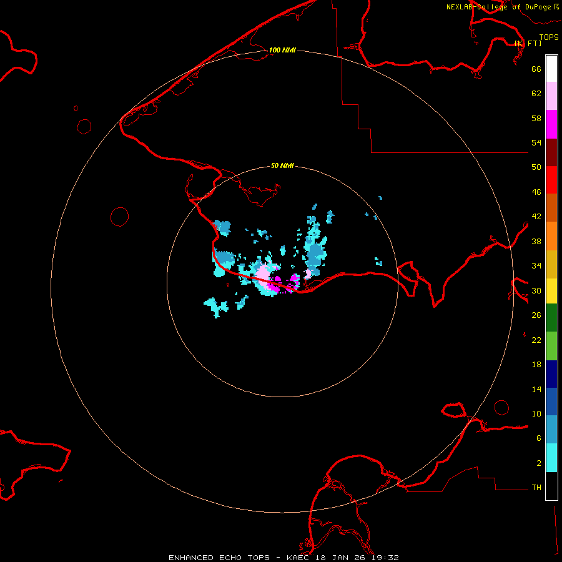Click the "6" legend value
The height and width of the screenshot is (562, 562).
539,438
